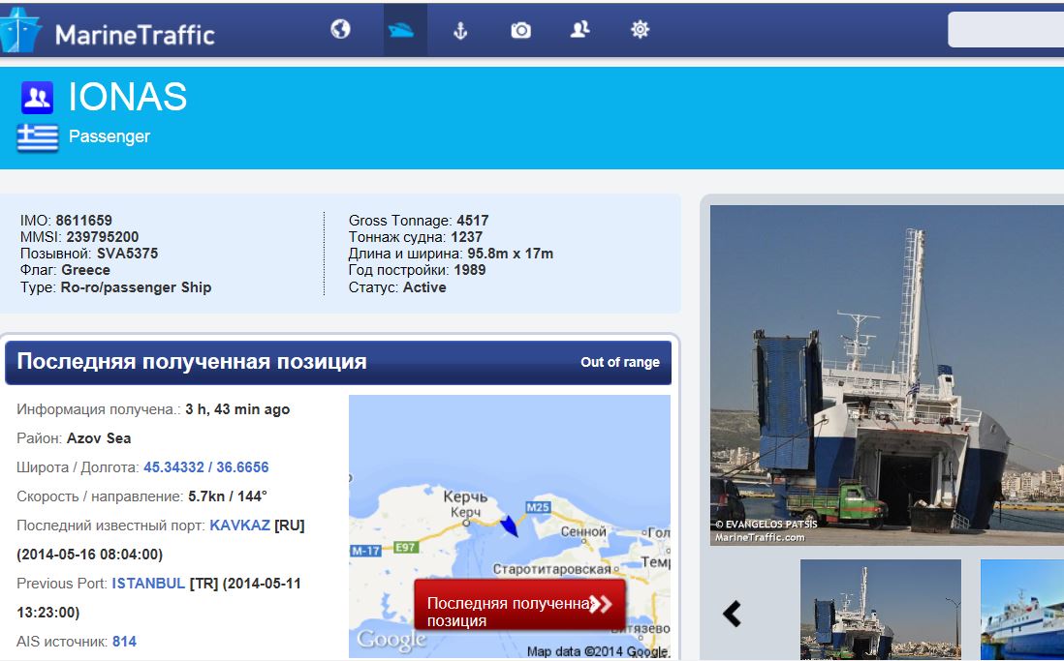The image size is (1064, 661).
Task: Click the 'Azov Sea' area value
Action: click(99, 438)
